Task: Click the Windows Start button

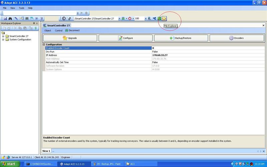Action: click(x=10, y=164)
